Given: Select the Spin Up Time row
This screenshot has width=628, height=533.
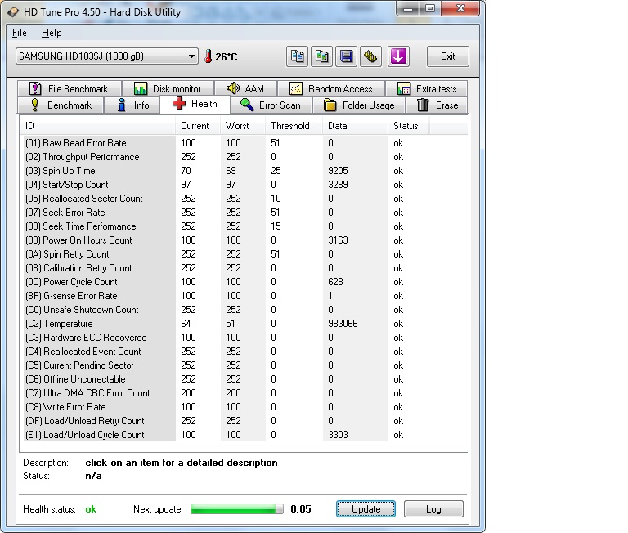Looking at the screenshot, I should pyautogui.click(x=226, y=171).
